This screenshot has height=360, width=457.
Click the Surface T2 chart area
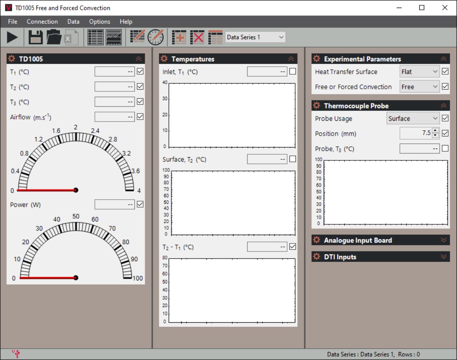[x=233, y=203]
